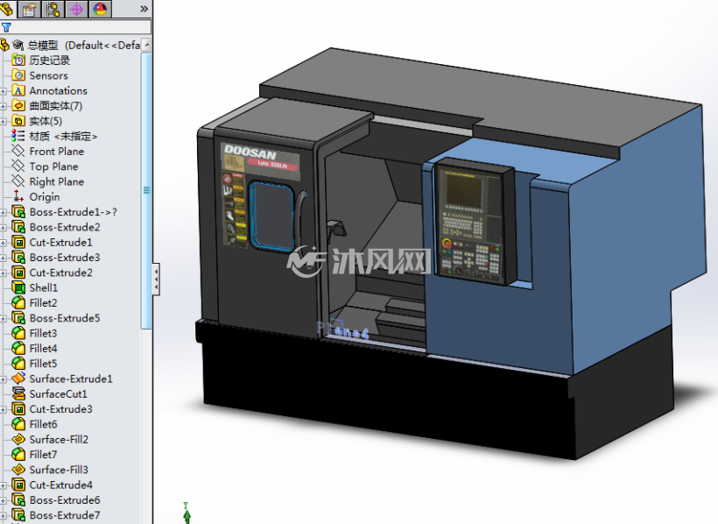Expand the Boss-Extrude2 feature
Viewport: 718px width, 524px height.
(4, 227)
